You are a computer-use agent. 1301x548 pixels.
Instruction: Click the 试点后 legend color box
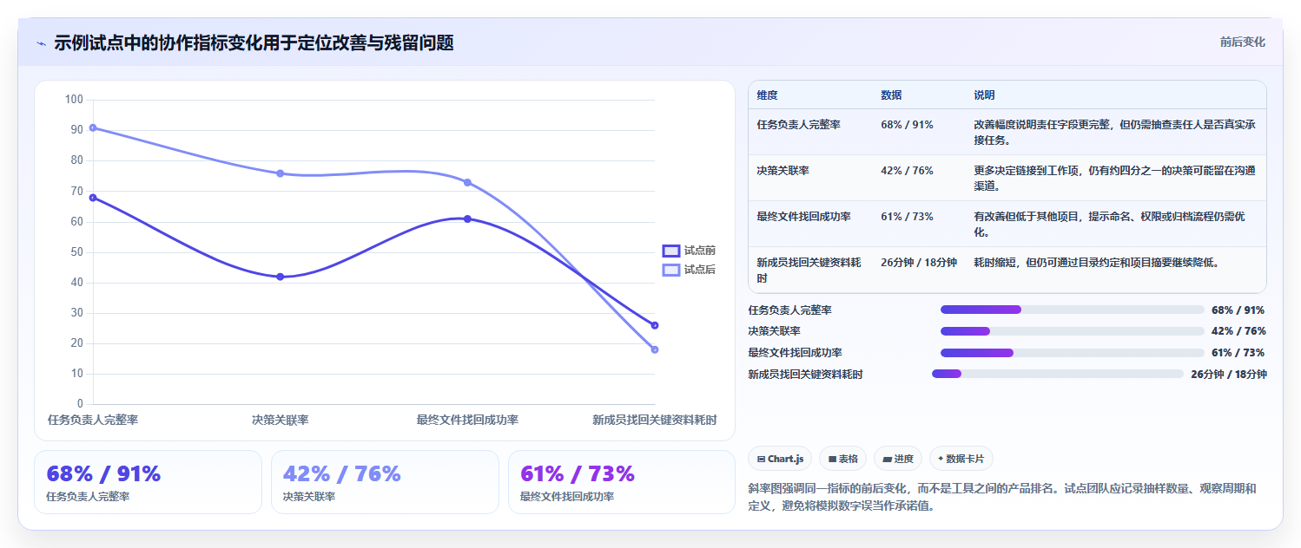tap(671, 270)
